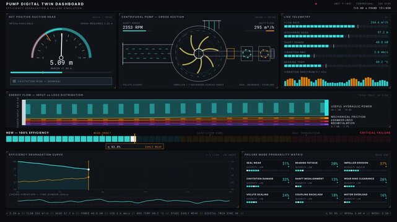Click the Live Telemetry panel title
The height and width of the screenshot is (222, 397).
(x=297, y=17)
